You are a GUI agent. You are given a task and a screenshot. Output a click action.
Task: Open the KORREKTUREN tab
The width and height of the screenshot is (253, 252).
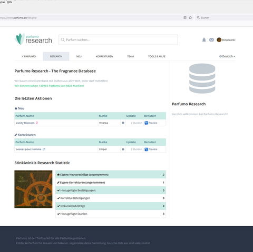(x=104, y=56)
